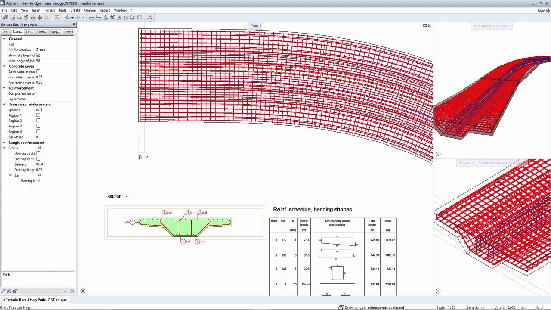
Task: Click the crossed tools settings icon
Action: 112,18
